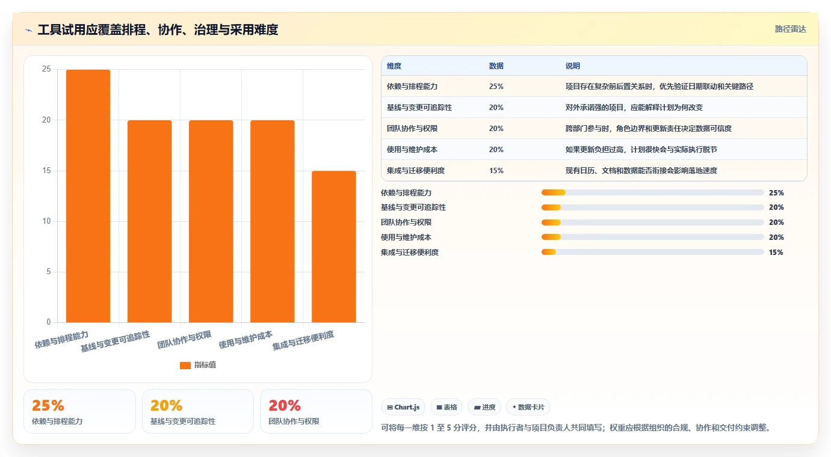Open the red 20% 团队协作与权限 data card
The height and width of the screenshot is (457, 831).
[x=316, y=411]
